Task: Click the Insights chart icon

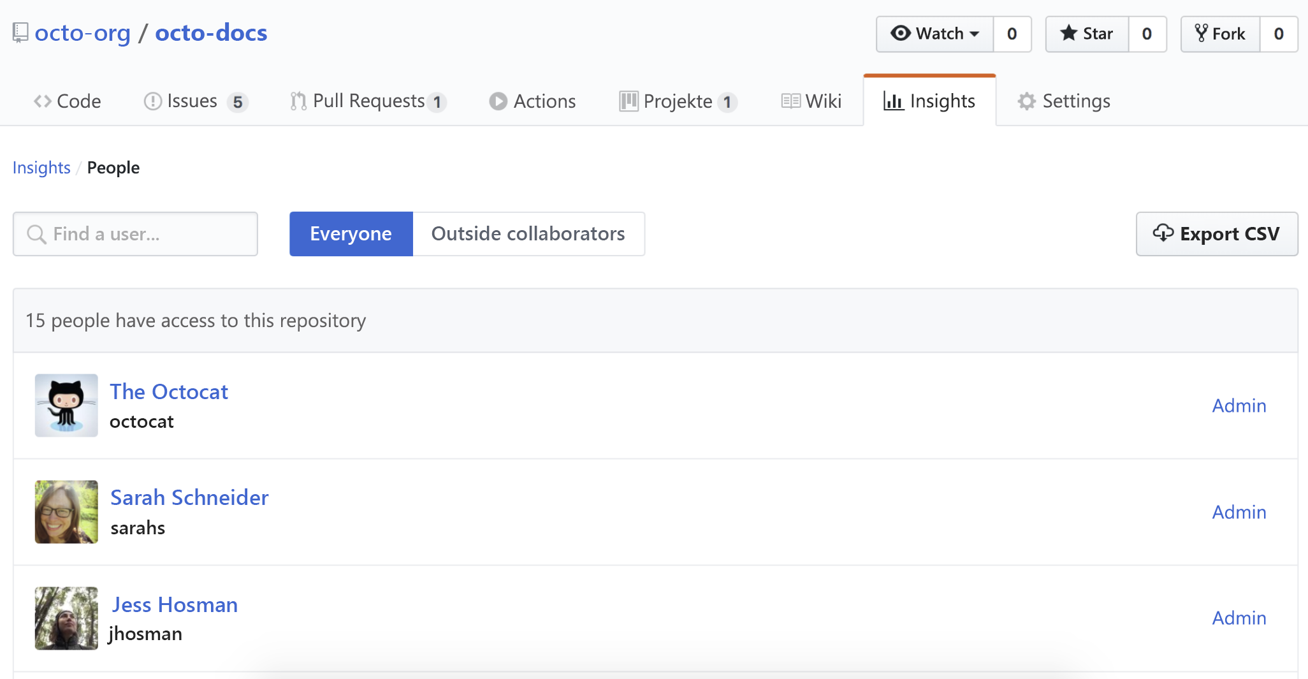Action: click(894, 101)
